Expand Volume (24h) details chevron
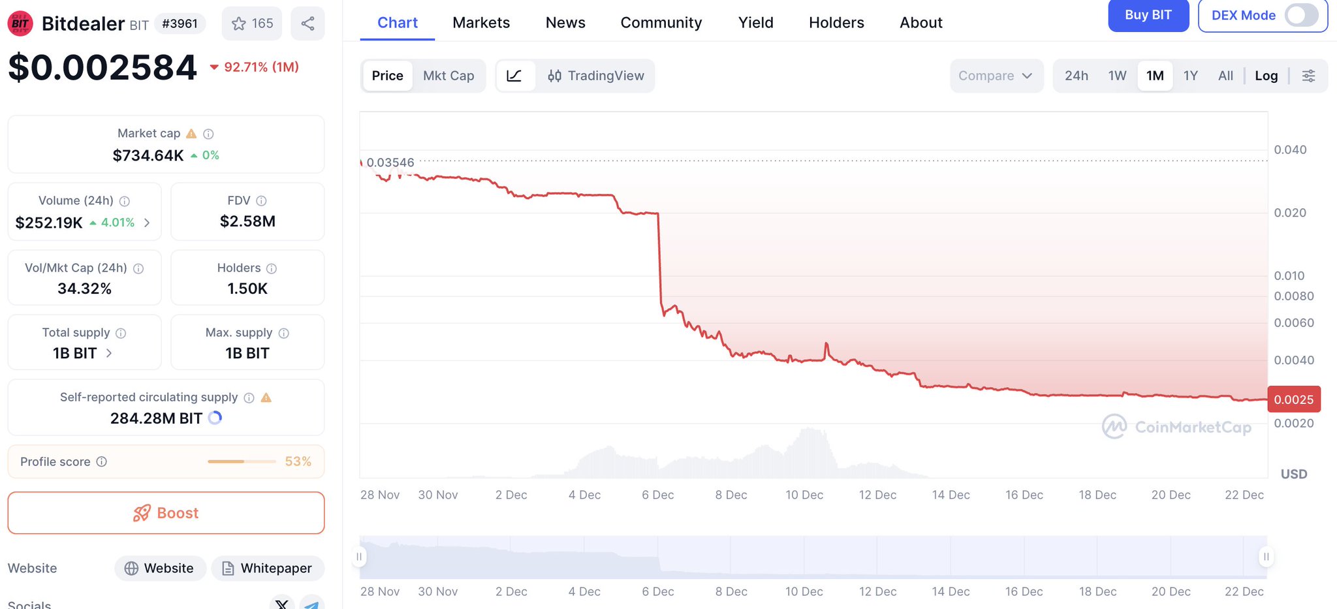 tap(147, 223)
